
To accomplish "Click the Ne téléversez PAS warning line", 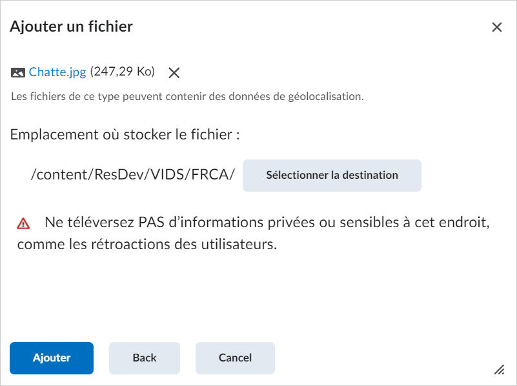I will (x=267, y=223).
